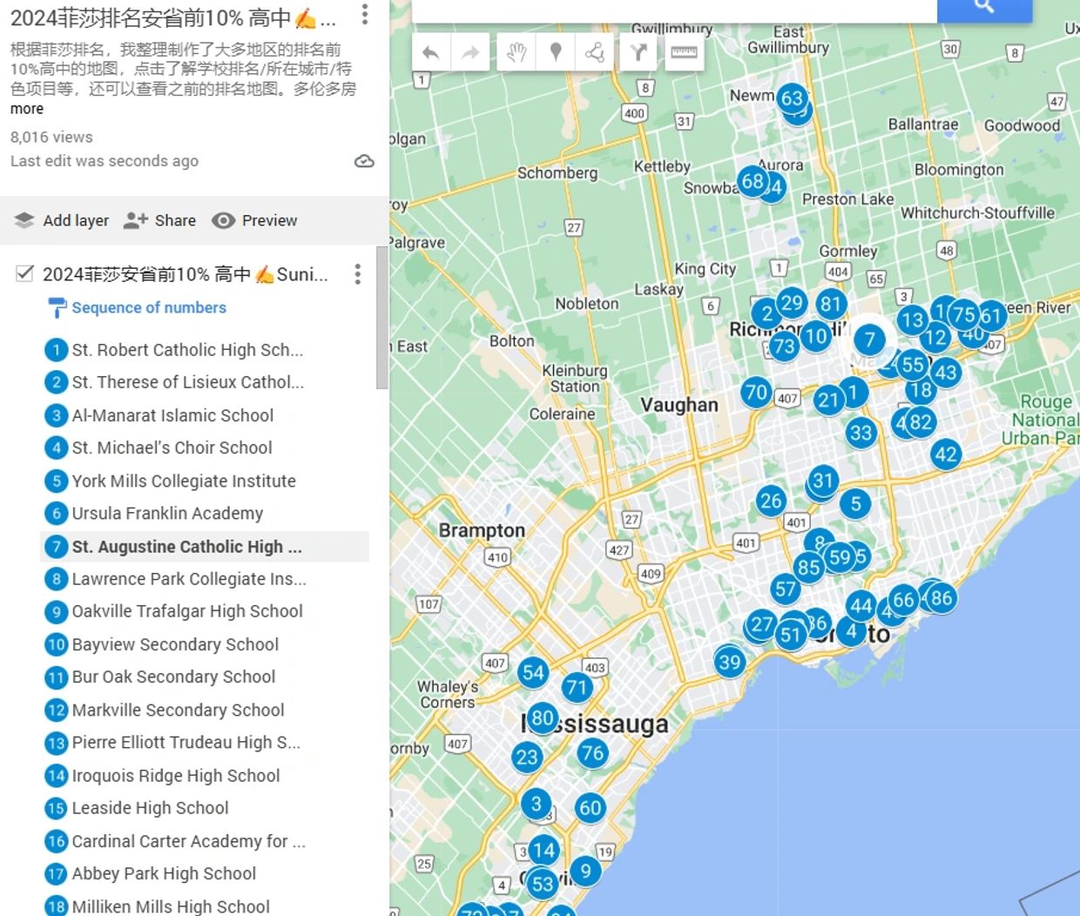The height and width of the screenshot is (916, 1080).
Task: Select the add directions tool
Action: 639,53
